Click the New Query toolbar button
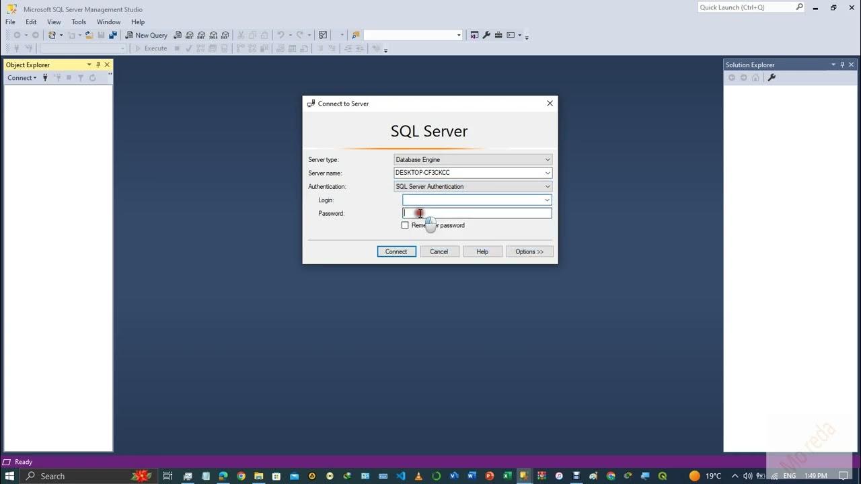Viewport: 861px width, 484px height. pyautogui.click(x=146, y=35)
